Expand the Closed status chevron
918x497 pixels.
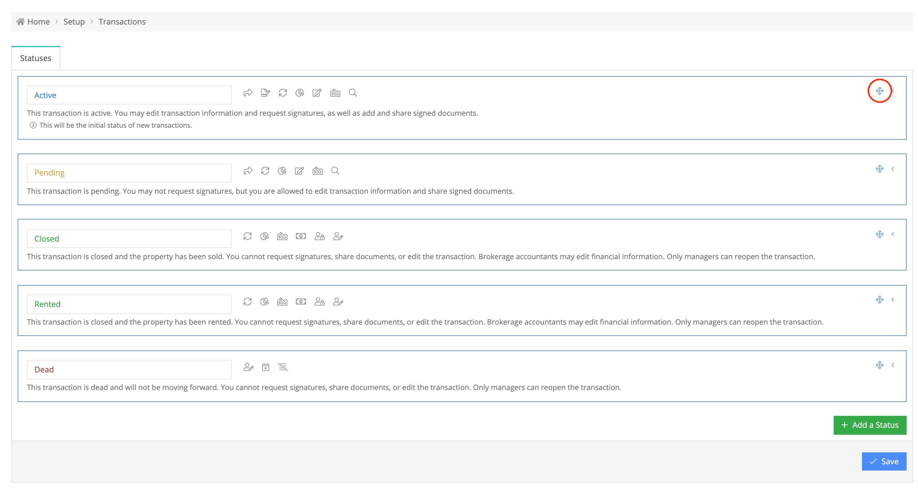pos(893,234)
